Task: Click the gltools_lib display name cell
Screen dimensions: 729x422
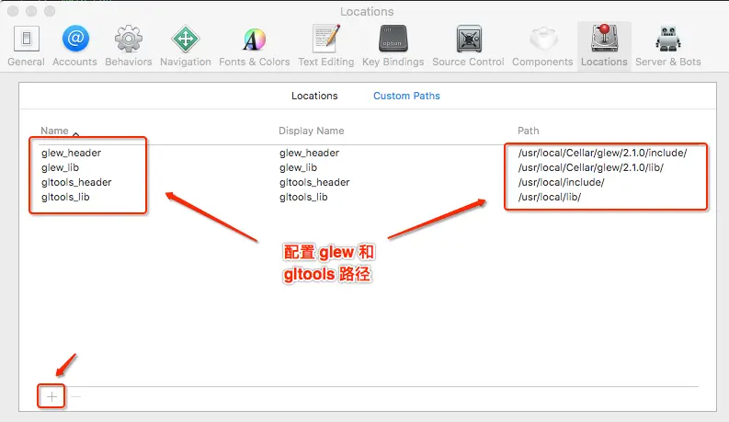Action: (303, 197)
